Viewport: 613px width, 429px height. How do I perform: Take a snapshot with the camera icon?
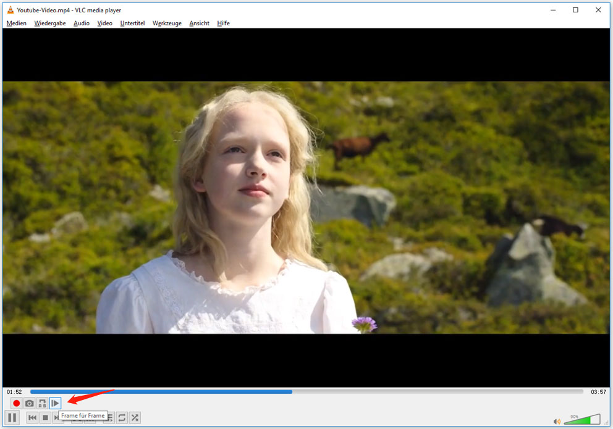pos(29,402)
